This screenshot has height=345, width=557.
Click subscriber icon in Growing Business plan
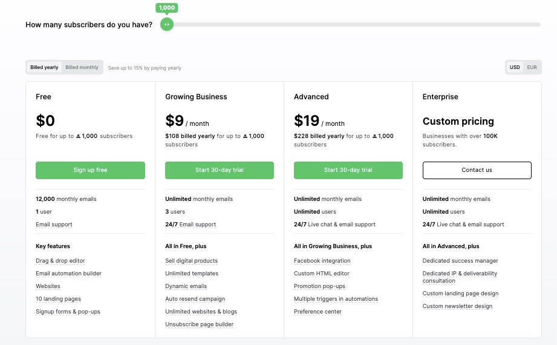(x=245, y=136)
